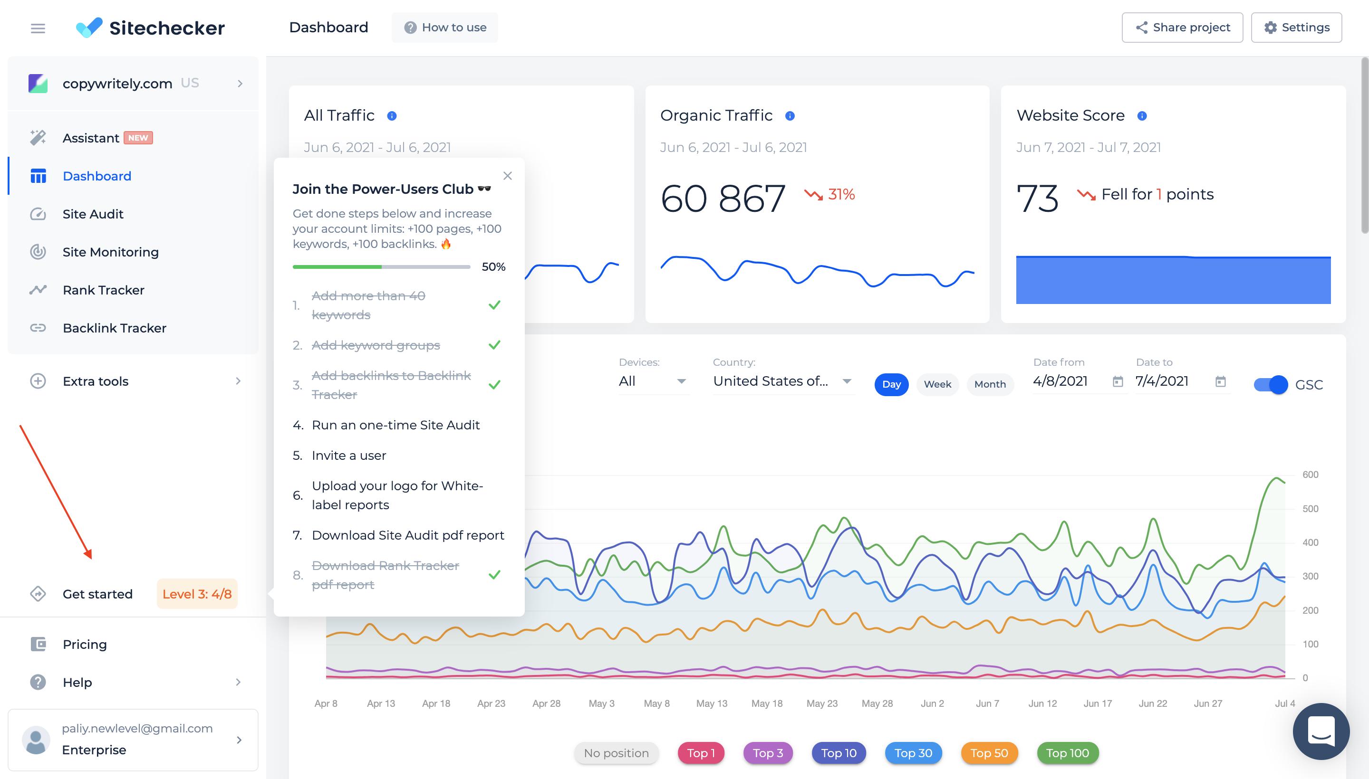Select the Day grouping button
The image size is (1369, 779).
coord(891,384)
